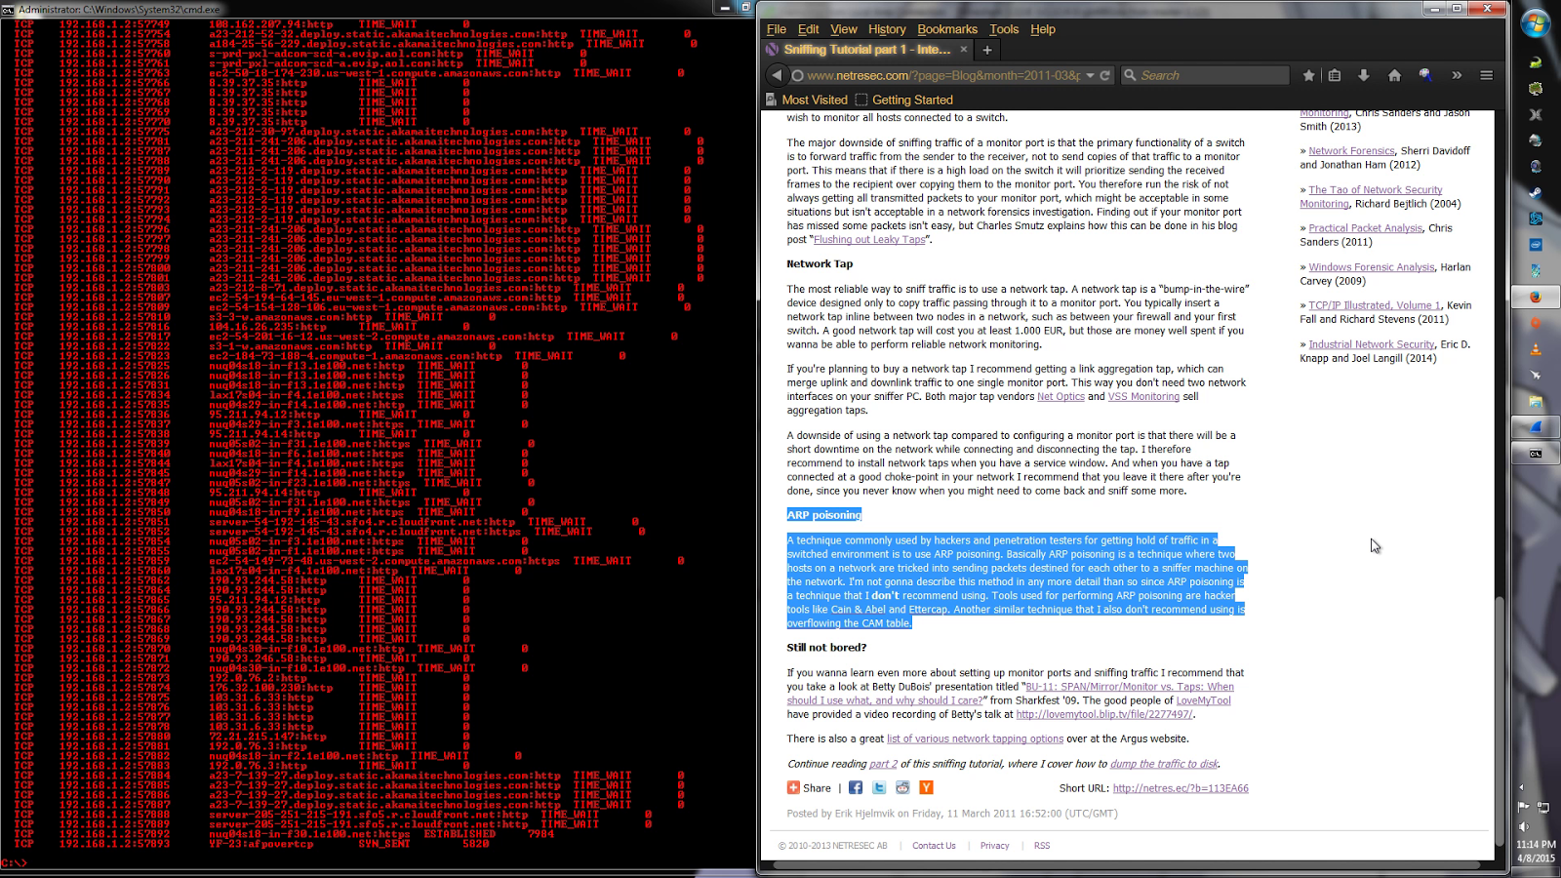Open the Help menu
1561x878 pixels.
pos(1043,29)
